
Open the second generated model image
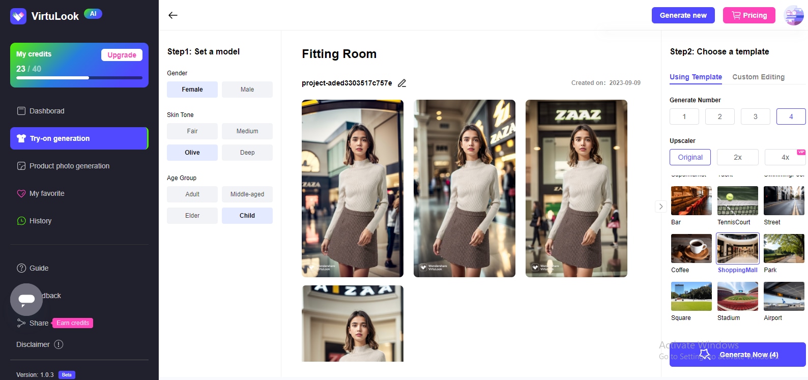coord(465,188)
